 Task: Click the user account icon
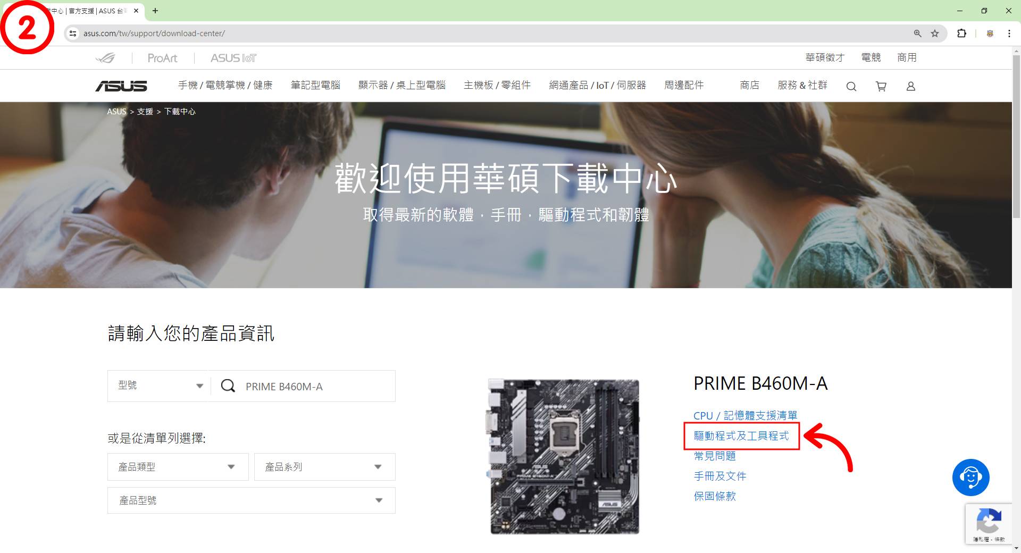(x=910, y=86)
